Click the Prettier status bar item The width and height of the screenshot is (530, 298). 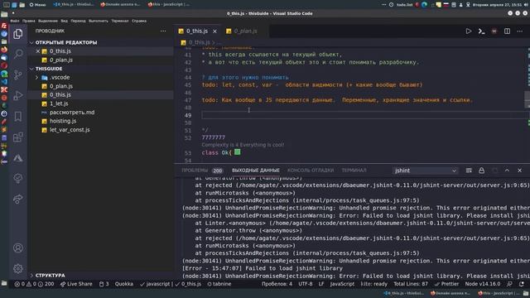(447, 284)
